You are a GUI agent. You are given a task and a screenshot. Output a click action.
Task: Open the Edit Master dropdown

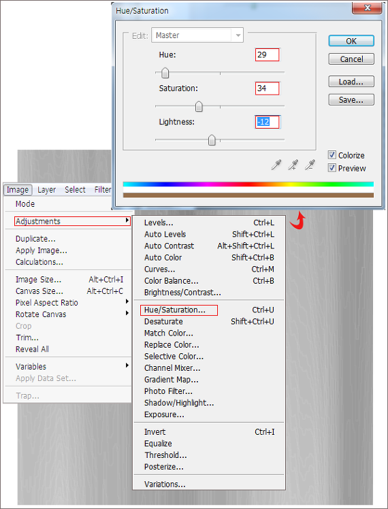197,35
